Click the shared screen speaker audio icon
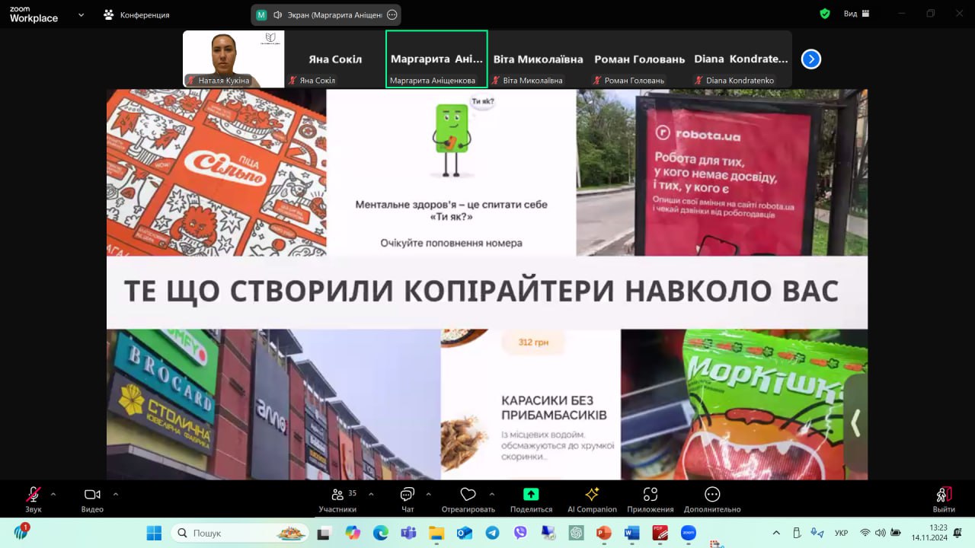 278,14
